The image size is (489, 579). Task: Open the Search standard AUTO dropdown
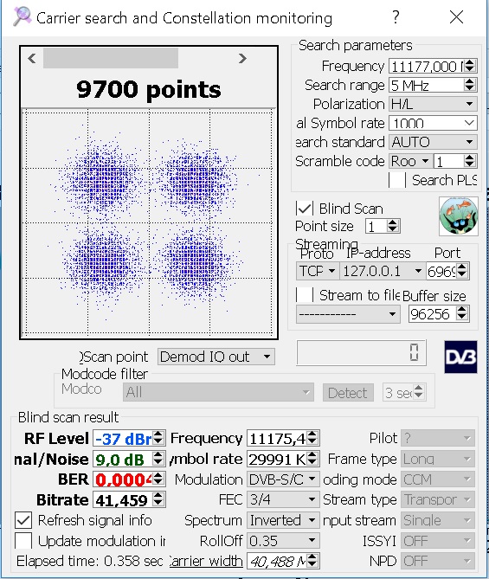point(433,142)
